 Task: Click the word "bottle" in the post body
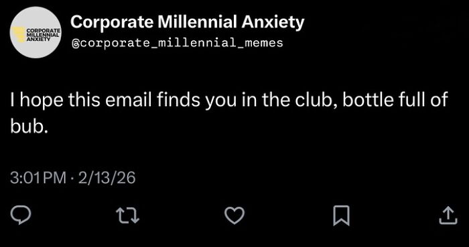tap(368, 99)
